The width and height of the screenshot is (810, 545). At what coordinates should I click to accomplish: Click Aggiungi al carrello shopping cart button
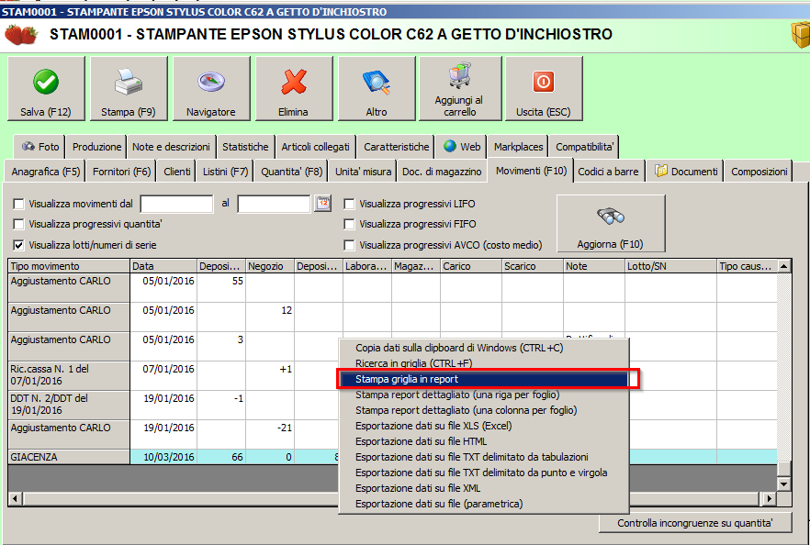tap(460, 88)
